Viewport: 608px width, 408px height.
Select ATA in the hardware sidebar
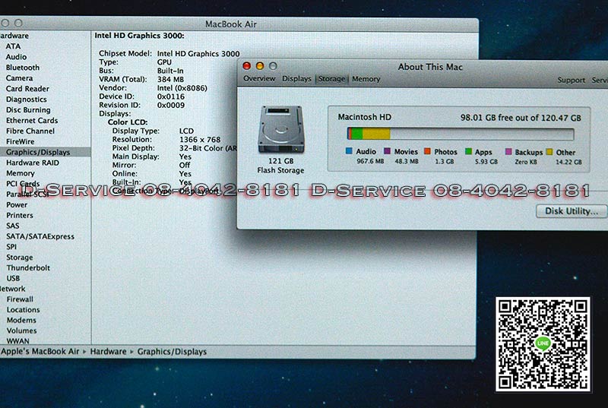(13, 46)
